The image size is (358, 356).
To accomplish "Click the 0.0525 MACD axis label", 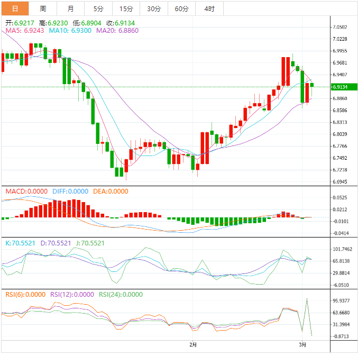I will point(340,197).
